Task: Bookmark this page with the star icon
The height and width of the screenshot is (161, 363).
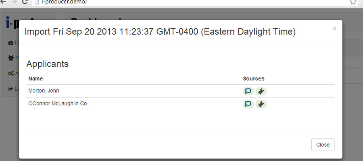Action: pyautogui.click(x=353, y=2)
